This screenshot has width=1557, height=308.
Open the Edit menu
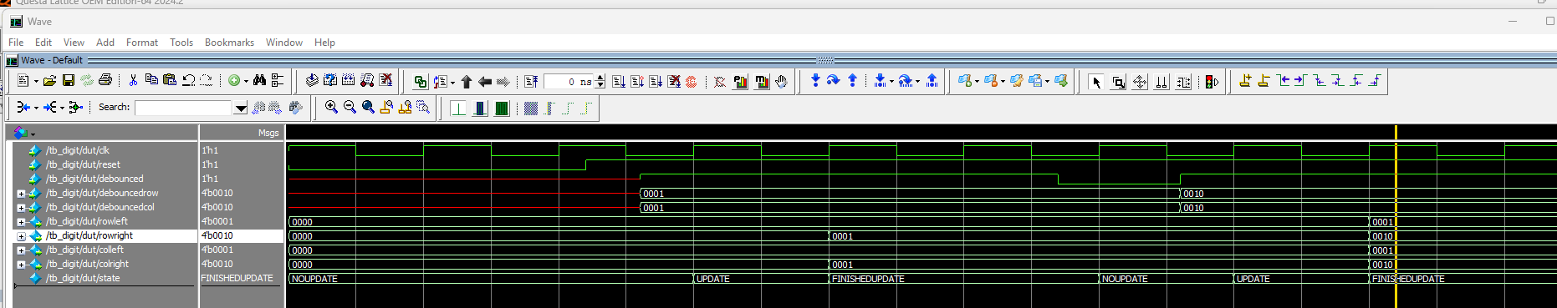[x=43, y=43]
